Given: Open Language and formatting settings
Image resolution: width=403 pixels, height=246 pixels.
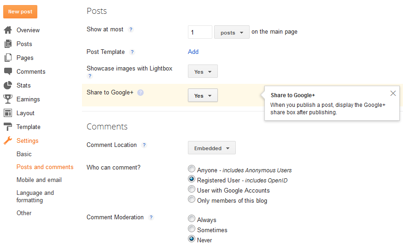Looking at the screenshot, I should click(x=35, y=196).
